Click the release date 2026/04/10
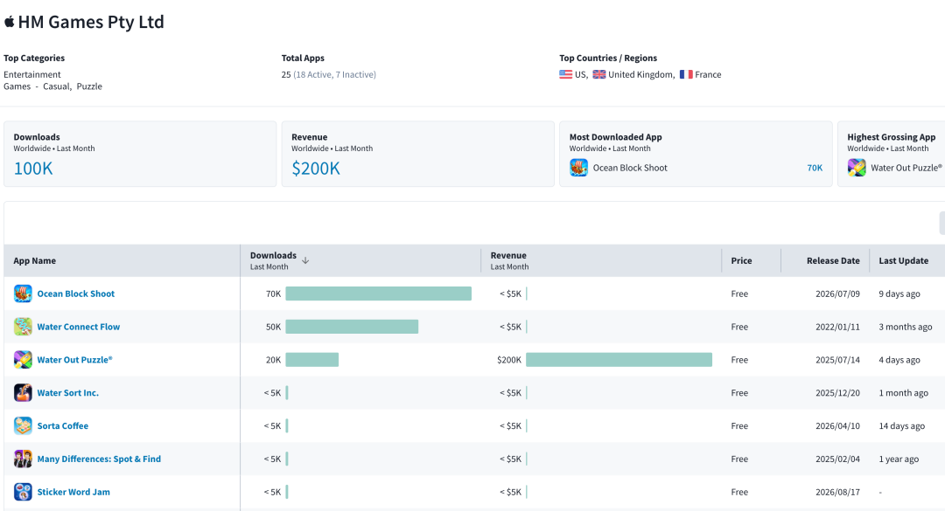Image resolution: width=945 pixels, height=511 pixels. coord(837,426)
